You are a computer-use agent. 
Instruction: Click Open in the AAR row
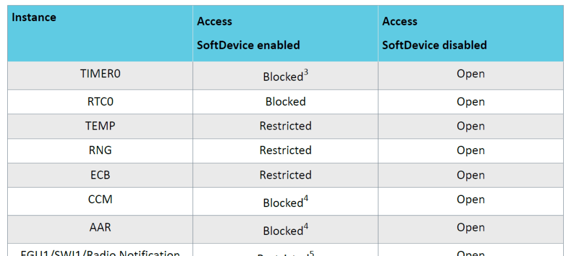tap(471, 227)
